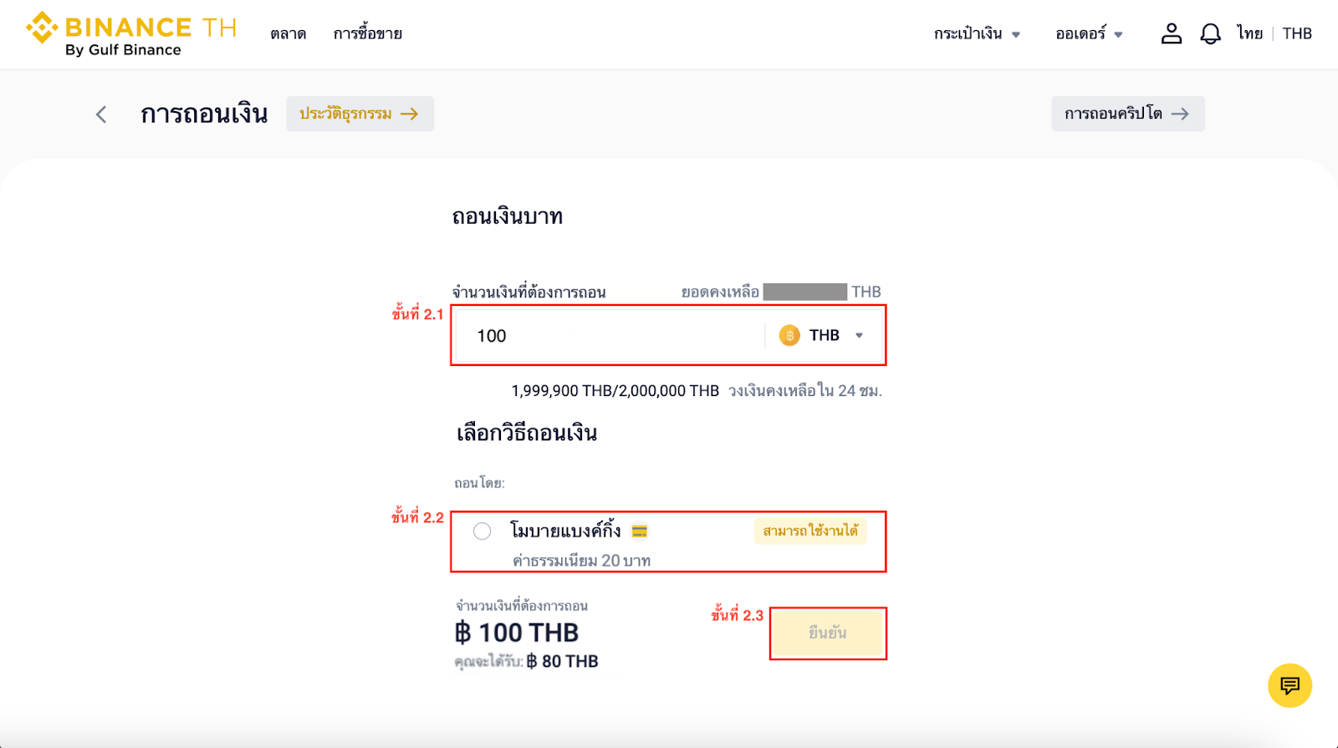Click the การถอนคริปโต button
Screen dimensions: 1338x748
click(1127, 114)
